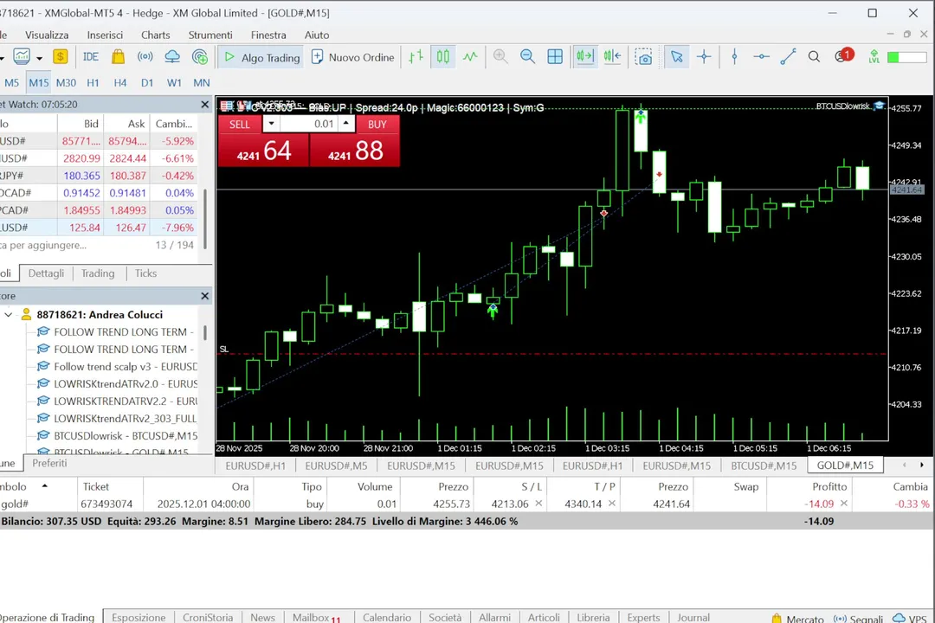Click the red SELL button
The image size is (935, 623).
pos(240,124)
